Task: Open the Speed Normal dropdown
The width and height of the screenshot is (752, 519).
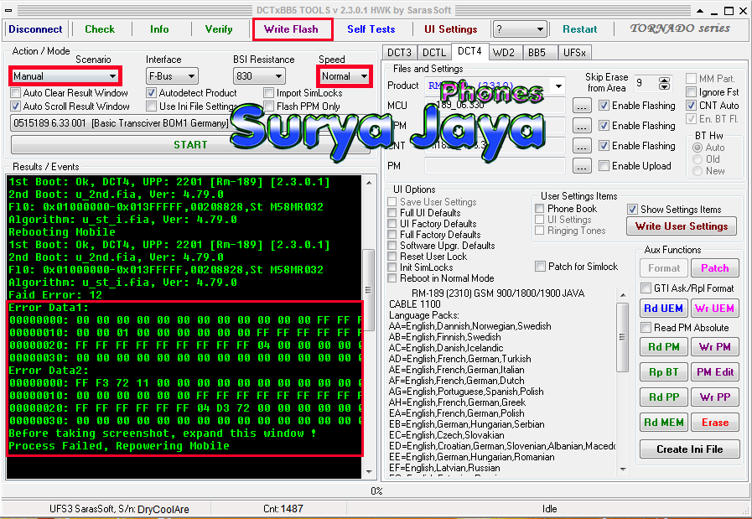Action: (345, 76)
